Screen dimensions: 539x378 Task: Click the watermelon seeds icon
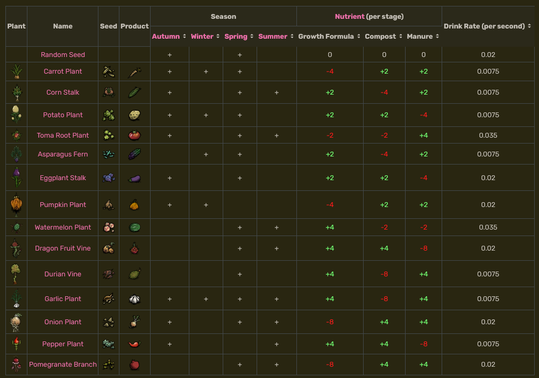pyautogui.click(x=109, y=227)
